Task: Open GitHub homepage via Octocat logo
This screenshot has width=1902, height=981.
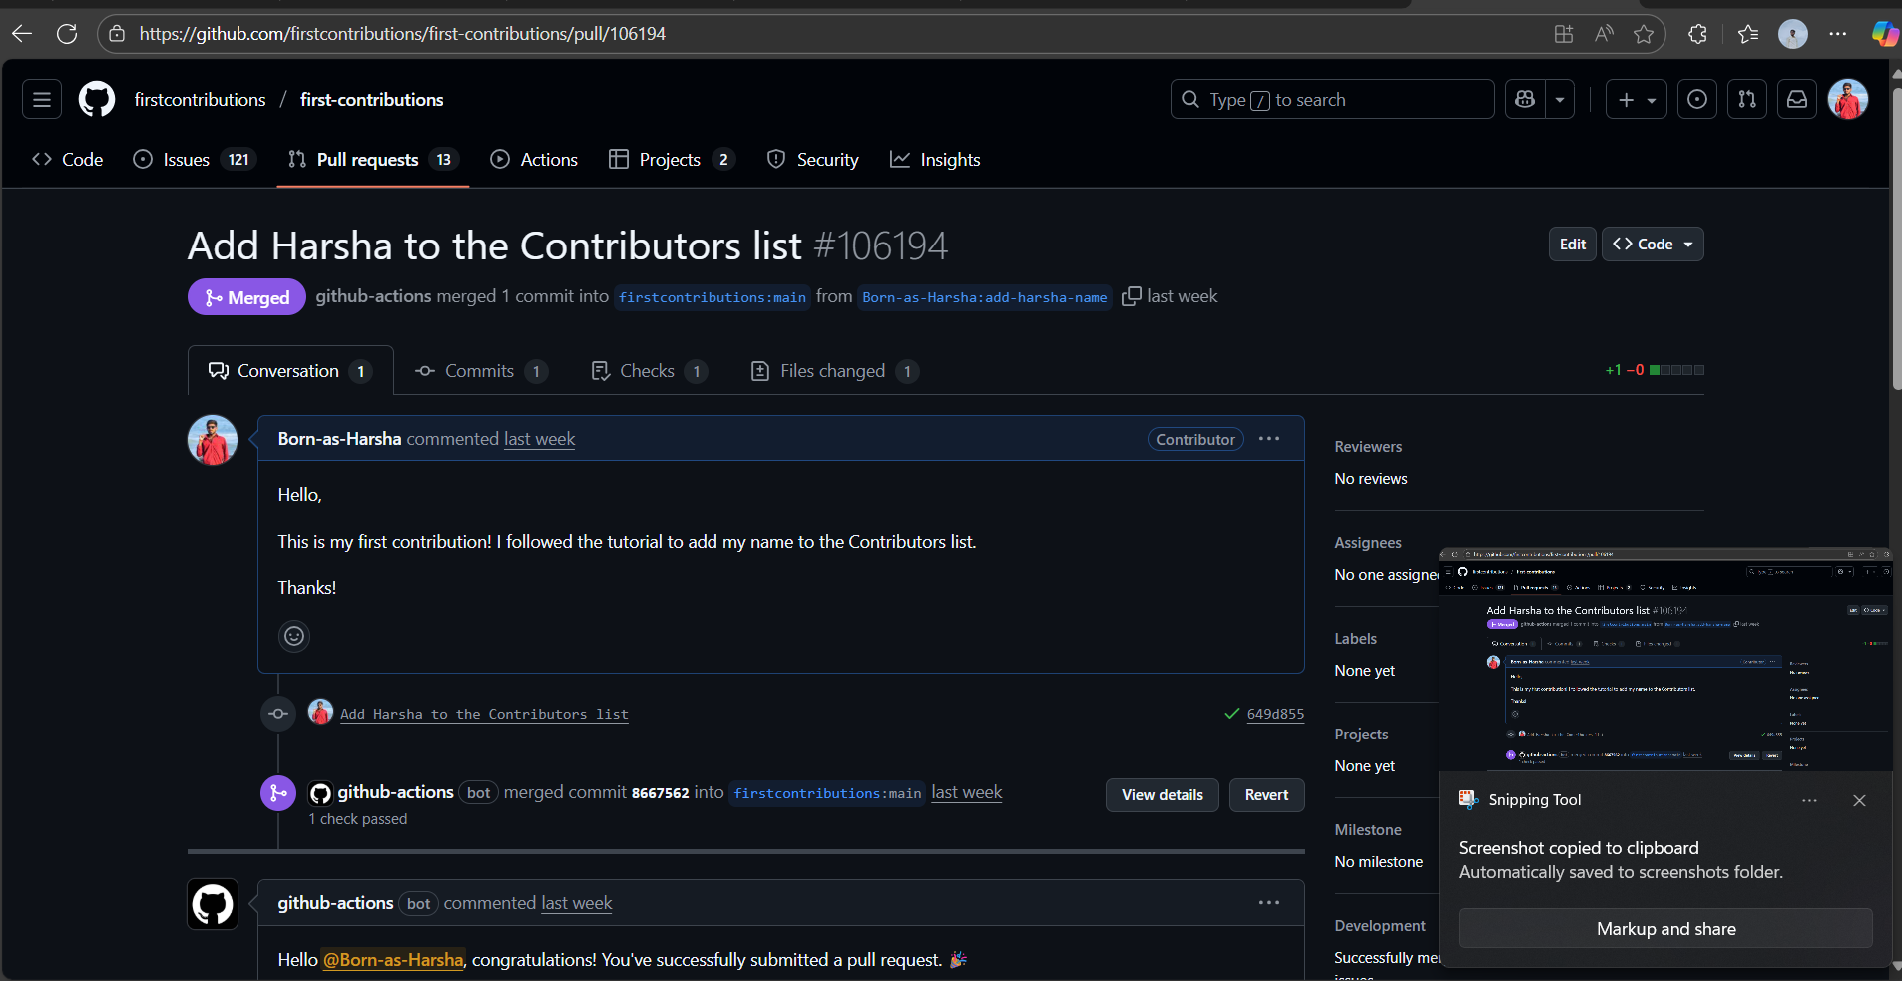Action: click(x=97, y=100)
